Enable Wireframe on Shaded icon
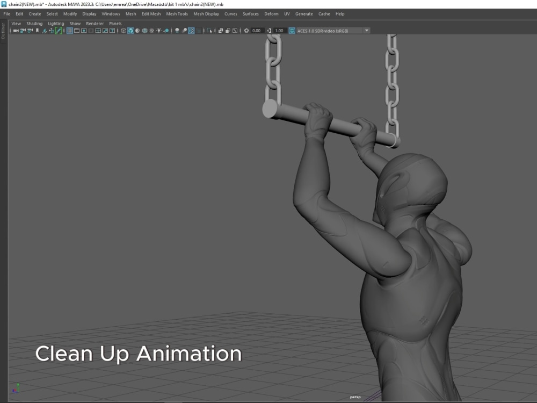Image resolution: width=537 pixels, height=403 pixels. pos(144,31)
